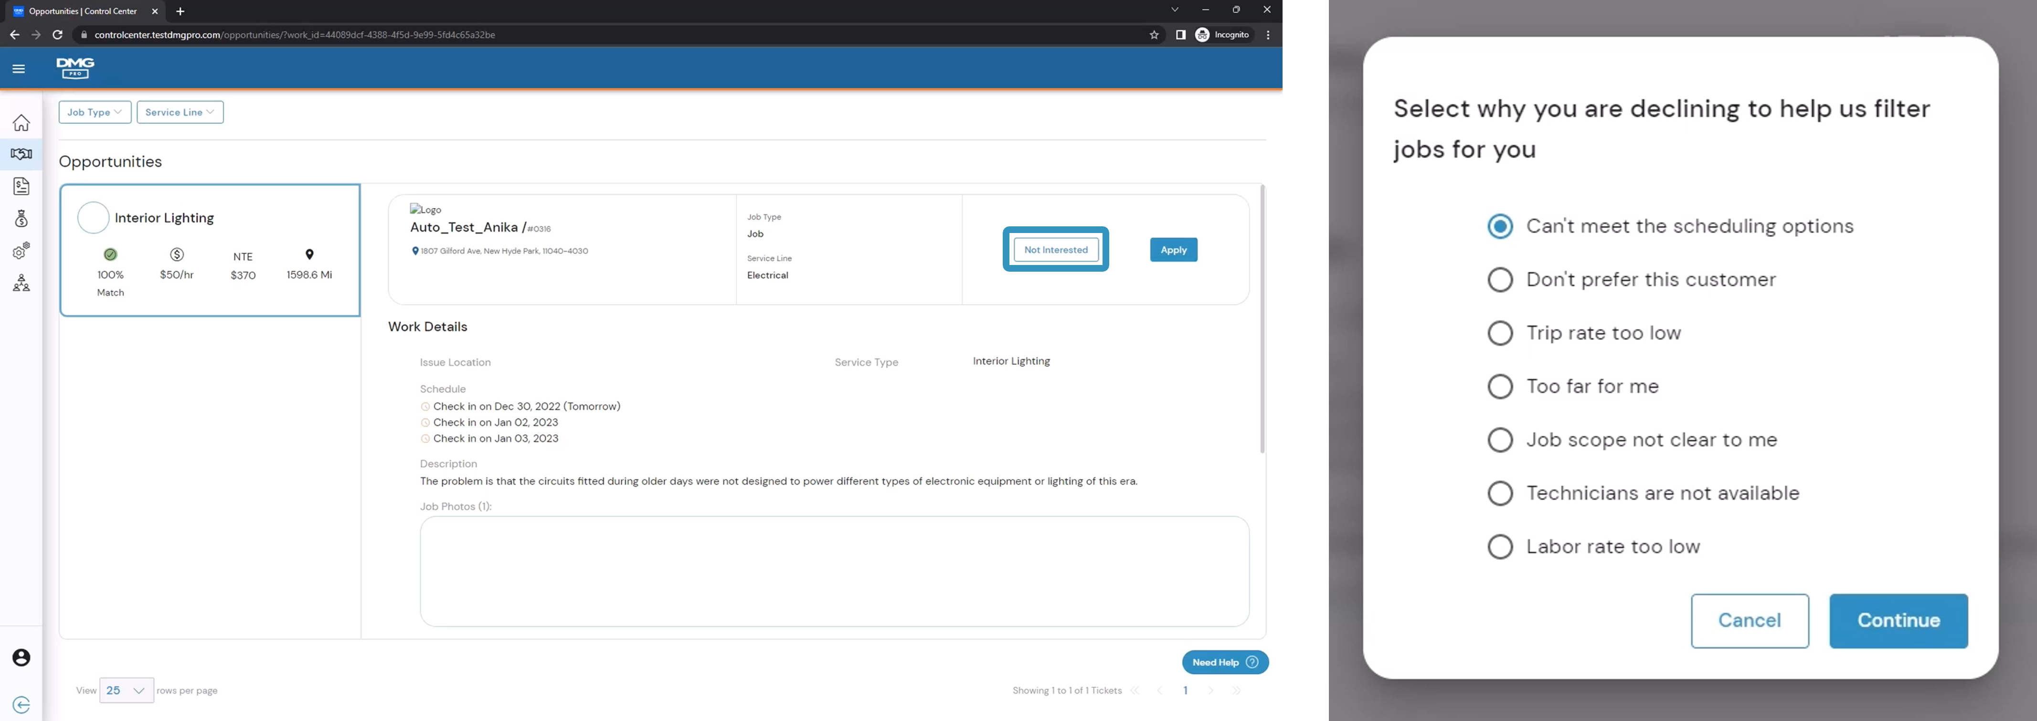Select "Can't meet the scheduling options"
The height and width of the screenshot is (721, 2037).
(x=1499, y=227)
